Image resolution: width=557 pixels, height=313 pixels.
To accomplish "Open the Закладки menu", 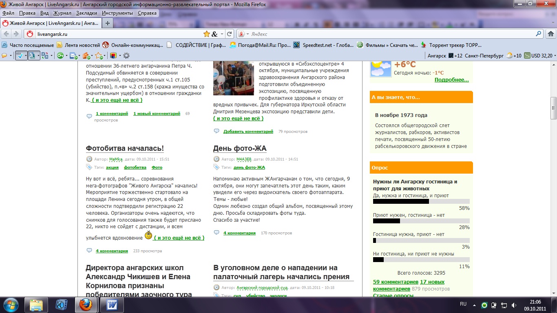I will tap(86, 13).
